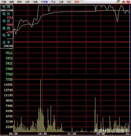Select the 09:30 time axis marker
131x136 pixels.
[13, 134]
